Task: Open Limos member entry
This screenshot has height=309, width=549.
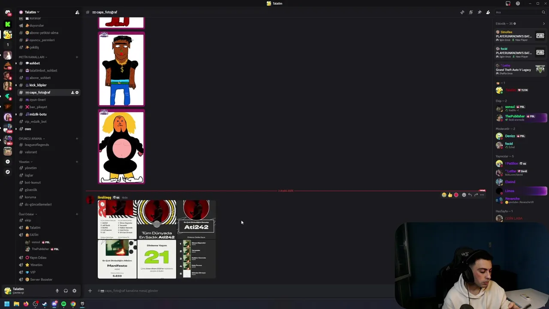Action: point(521,191)
